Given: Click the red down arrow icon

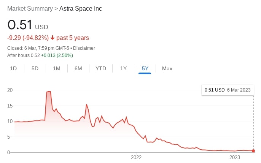Looking at the screenshot, I should (x=53, y=38).
